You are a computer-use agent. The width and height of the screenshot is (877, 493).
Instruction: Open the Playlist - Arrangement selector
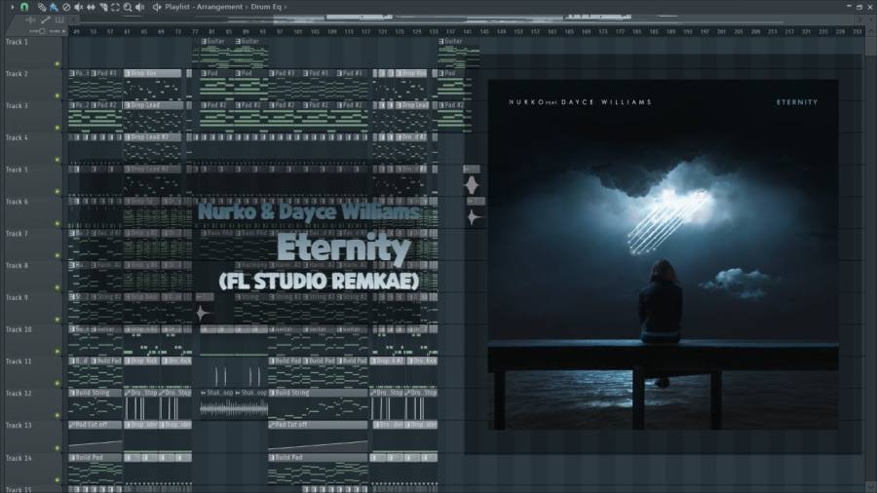[x=204, y=7]
